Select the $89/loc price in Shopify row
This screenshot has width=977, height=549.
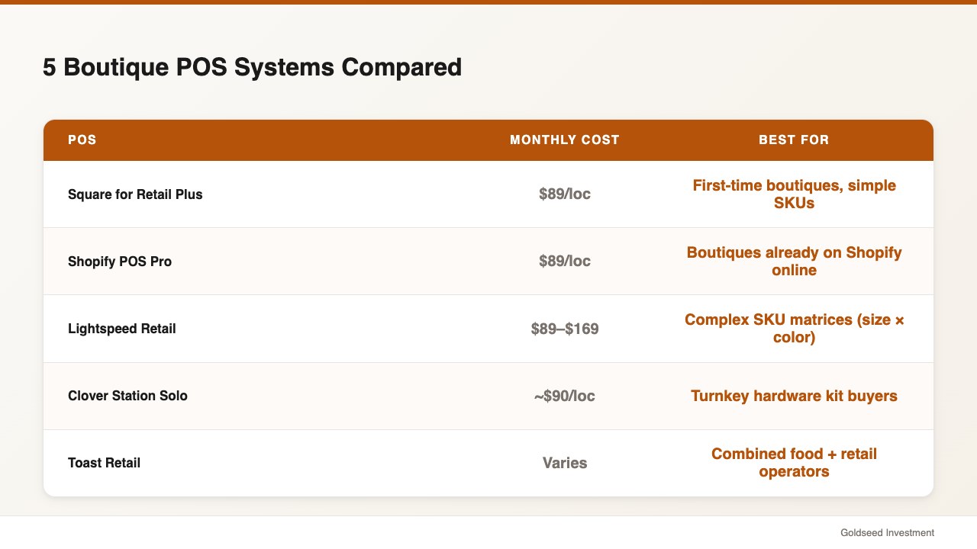click(x=565, y=262)
